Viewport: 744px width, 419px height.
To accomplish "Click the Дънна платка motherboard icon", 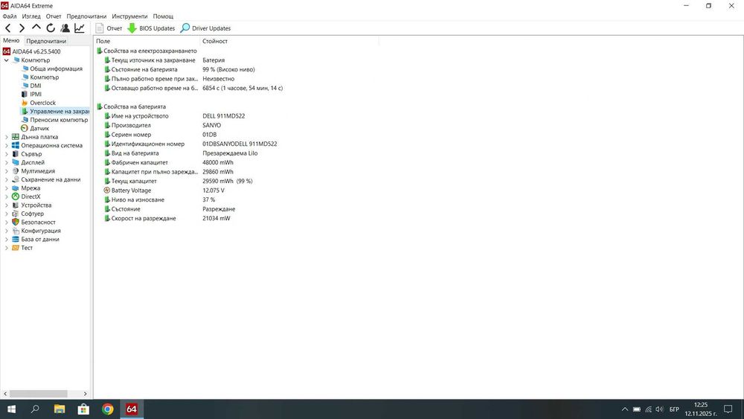I will tap(16, 137).
